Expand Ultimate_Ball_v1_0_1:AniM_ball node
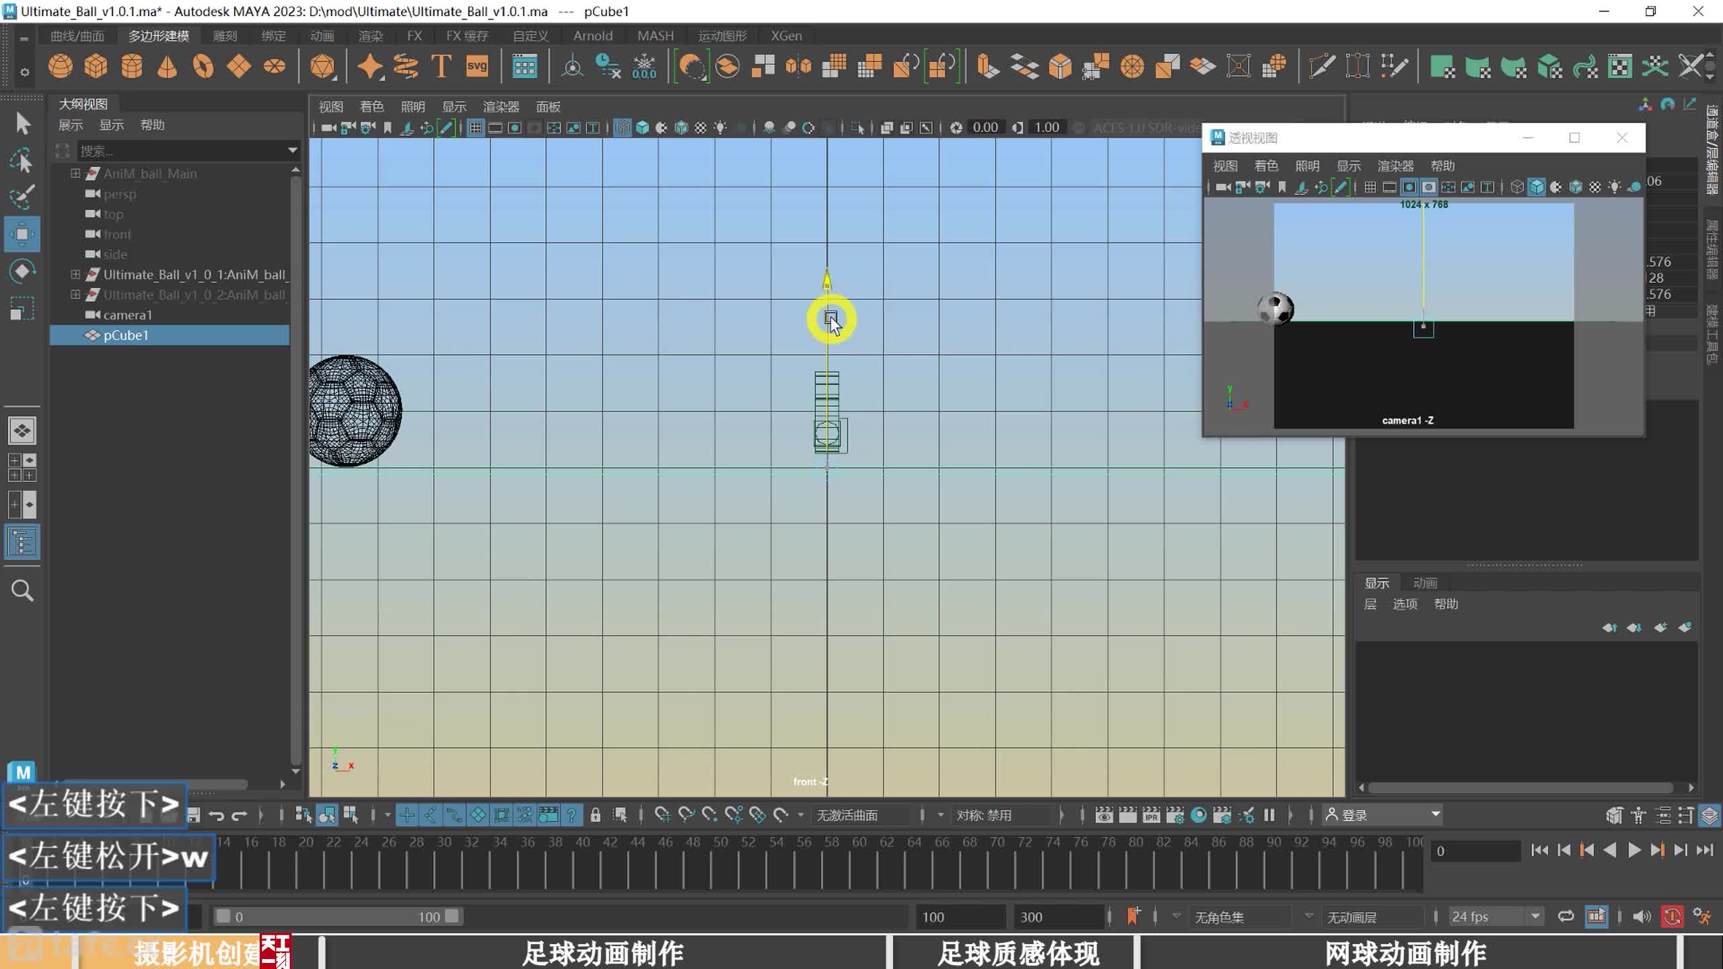 (75, 274)
